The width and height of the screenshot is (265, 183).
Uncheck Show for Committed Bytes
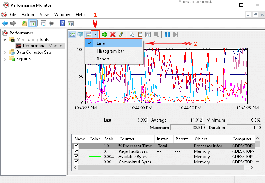click(76, 162)
